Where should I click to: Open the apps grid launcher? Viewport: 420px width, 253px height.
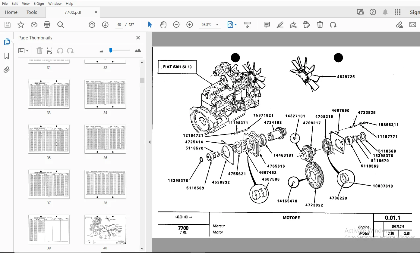398,12
